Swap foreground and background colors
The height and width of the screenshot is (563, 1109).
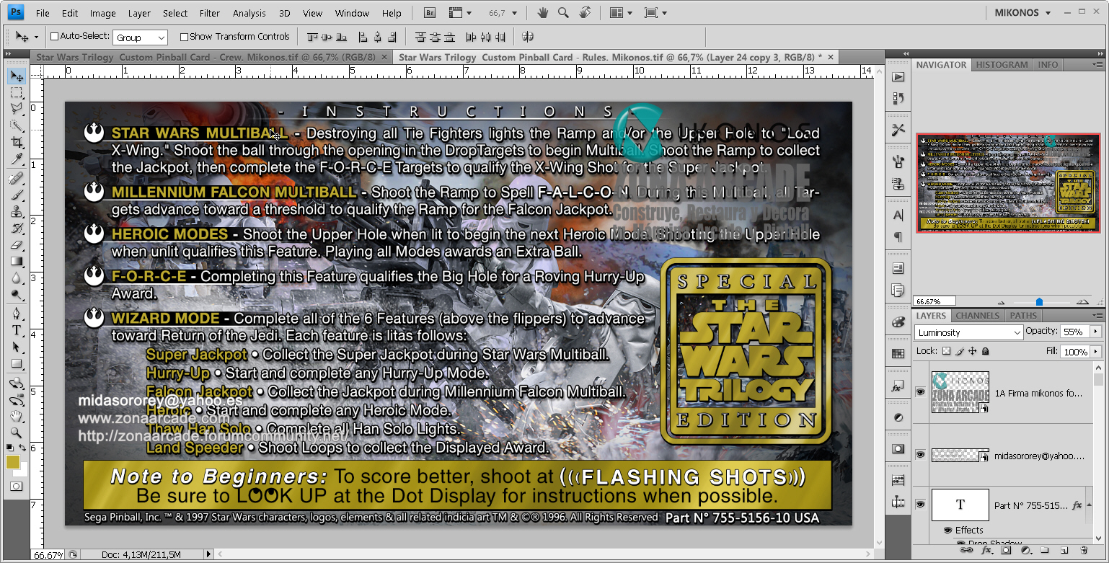[23, 449]
